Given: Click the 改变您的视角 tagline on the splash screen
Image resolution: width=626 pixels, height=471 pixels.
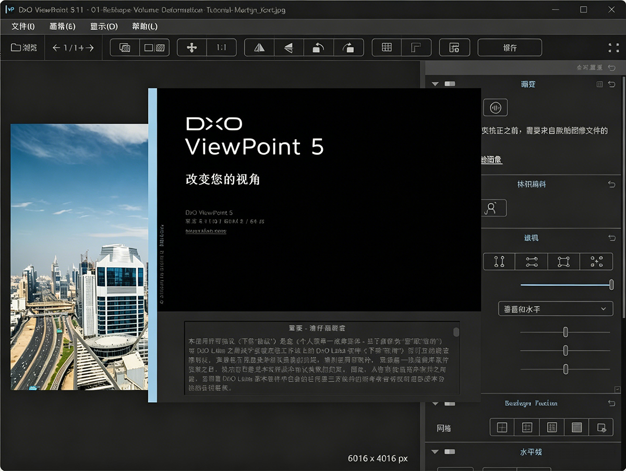Looking at the screenshot, I should (x=223, y=180).
